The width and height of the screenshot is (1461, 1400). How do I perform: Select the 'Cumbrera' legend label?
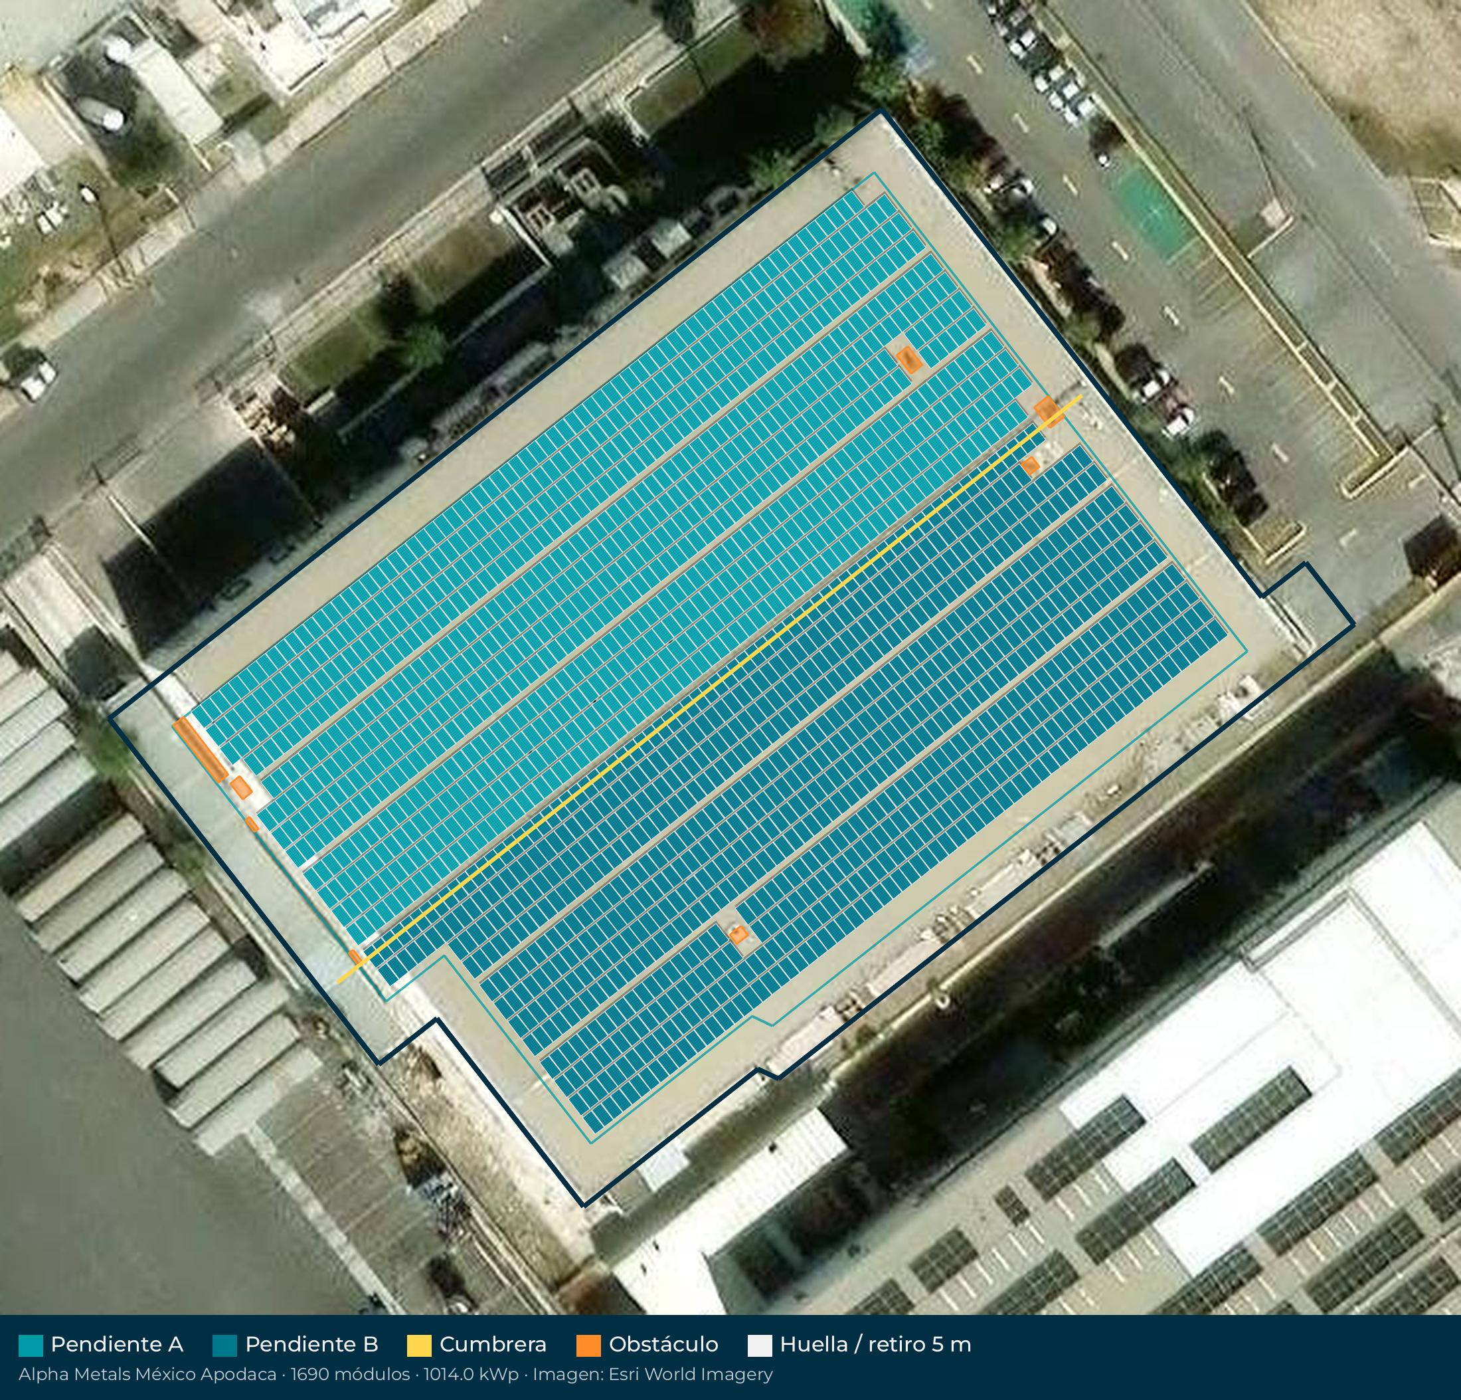click(x=493, y=1344)
